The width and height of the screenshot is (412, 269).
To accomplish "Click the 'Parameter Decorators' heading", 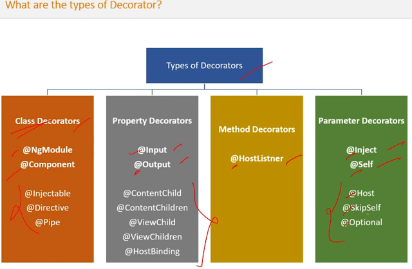I will (x=361, y=121).
